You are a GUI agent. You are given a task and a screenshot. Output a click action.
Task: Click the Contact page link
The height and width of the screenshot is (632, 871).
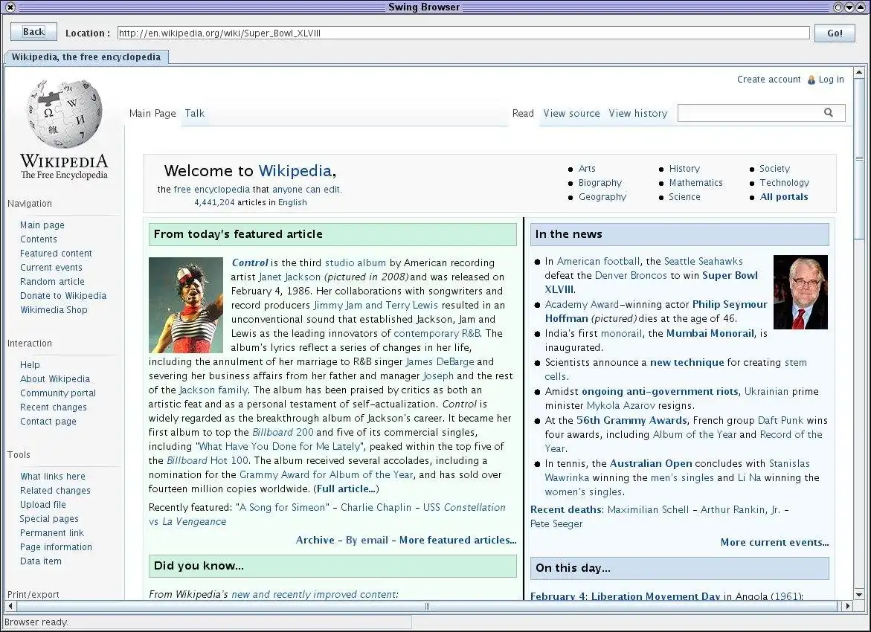pos(48,422)
